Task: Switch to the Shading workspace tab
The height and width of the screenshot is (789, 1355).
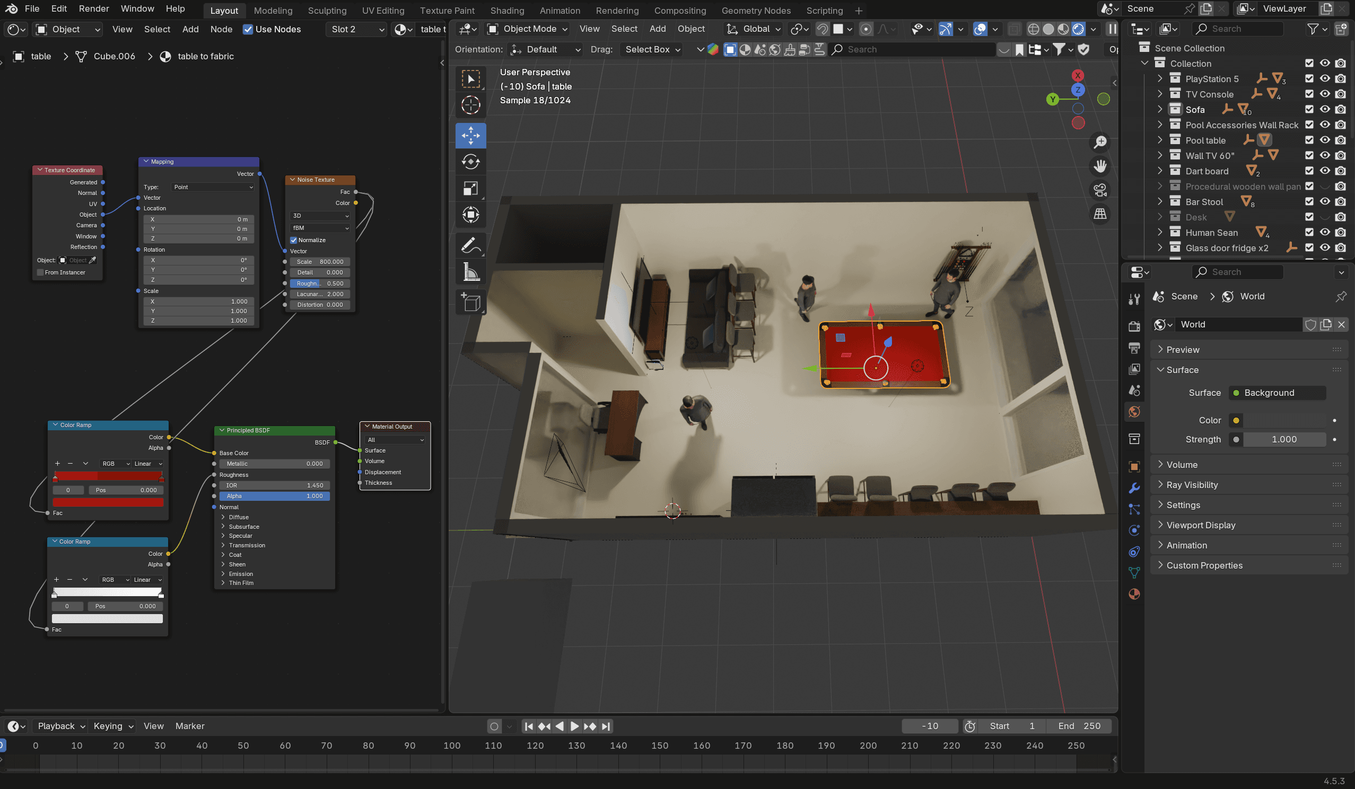Action: [506, 10]
